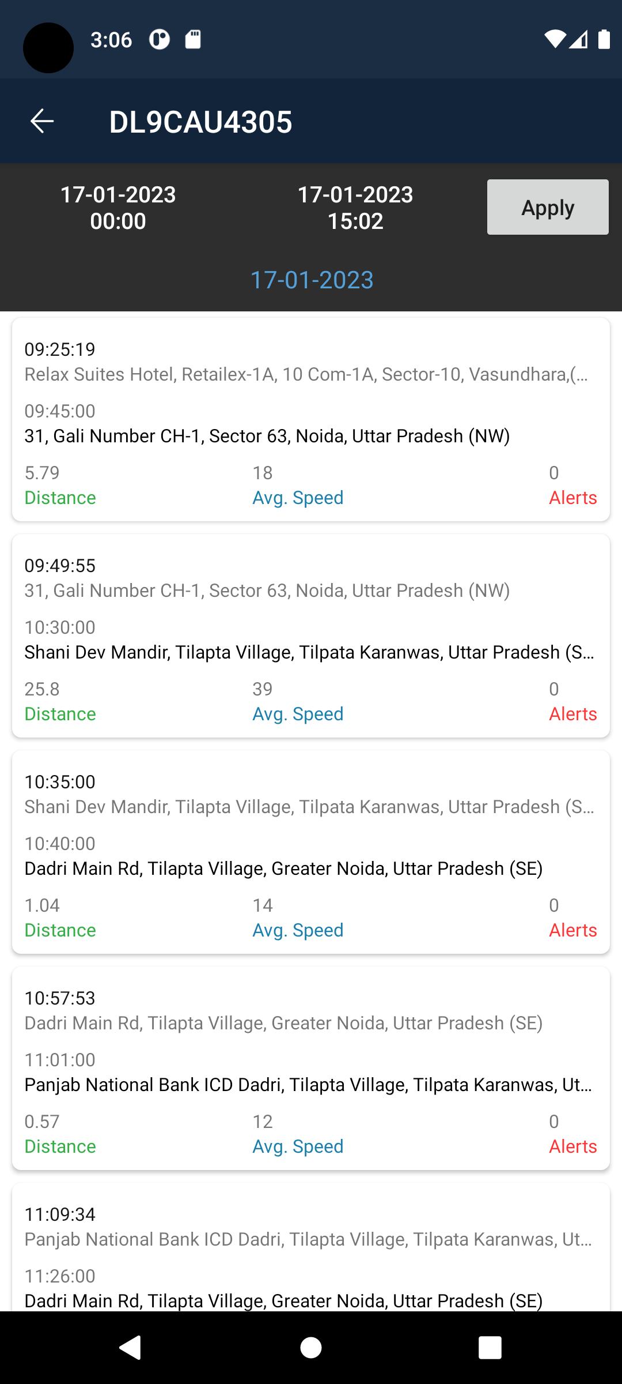Tap the cellular signal status icon

tap(578, 39)
